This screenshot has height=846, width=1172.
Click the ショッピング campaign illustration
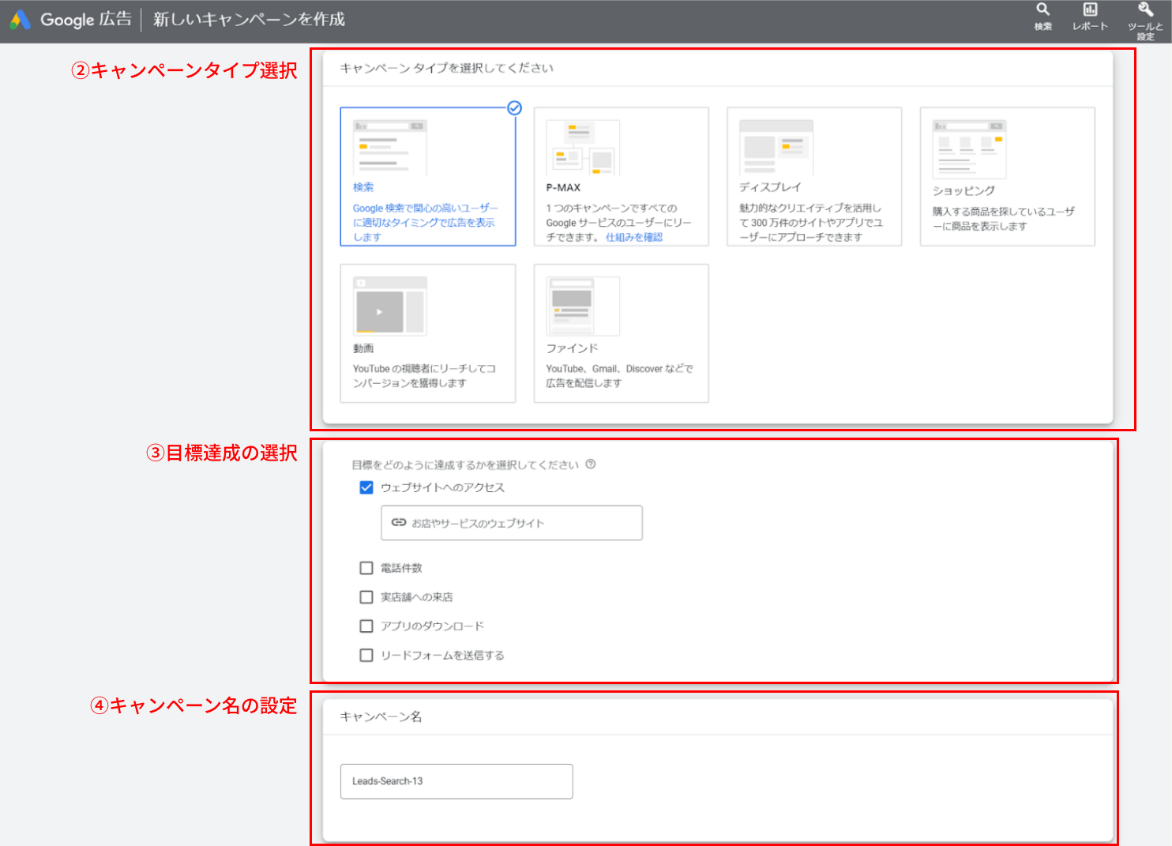click(970, 149)
